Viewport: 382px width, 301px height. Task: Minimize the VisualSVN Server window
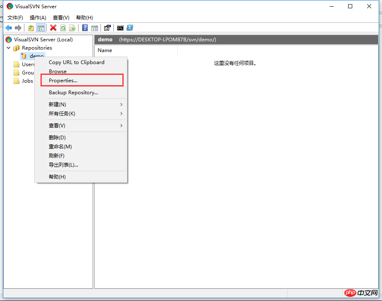(332, 6)
